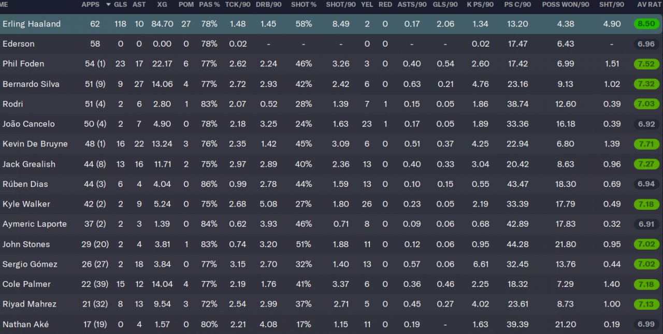
Task: Click Rodri's 83% pass percentage cell
Action: 209,104
